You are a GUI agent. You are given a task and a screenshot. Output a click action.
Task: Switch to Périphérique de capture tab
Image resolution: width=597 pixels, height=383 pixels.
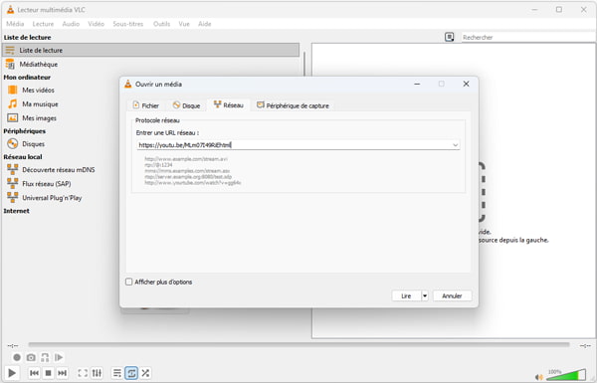293,105
